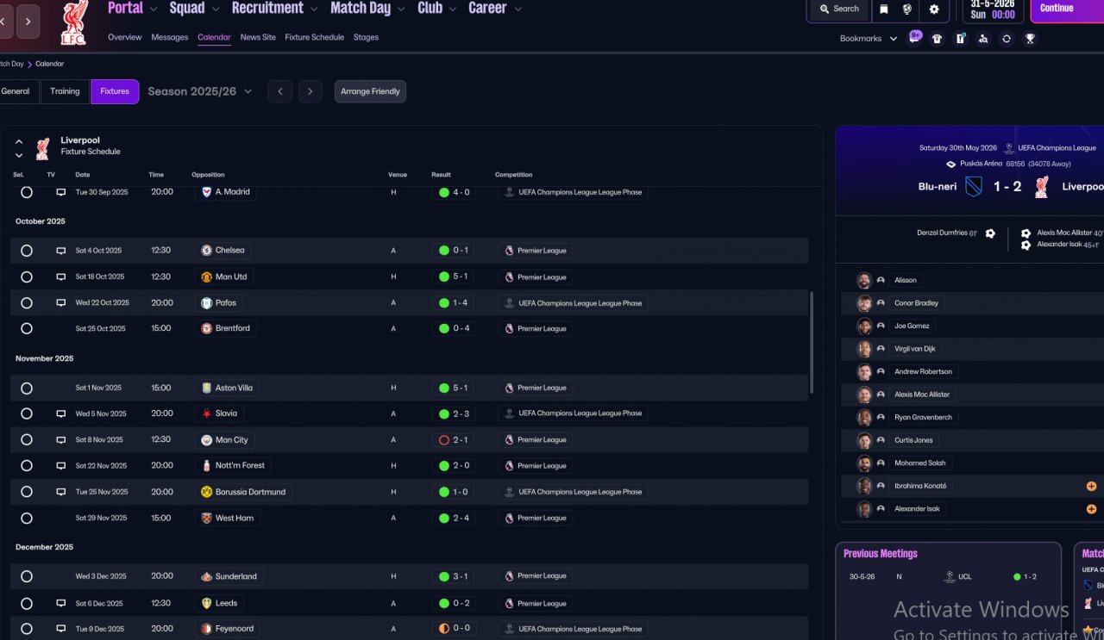Screen dimensions: 1104x640
Task: Expand the Club menu dropdown
Action: pyautogui.click(x=452, y=9)
